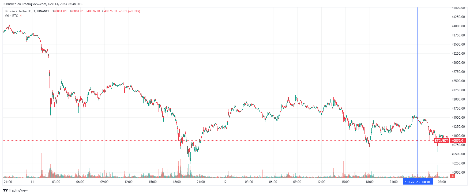The height and width of the screenshot is (195, 470).
Task: Click the 43750.00 price axis label
Action: click(458, 35)
